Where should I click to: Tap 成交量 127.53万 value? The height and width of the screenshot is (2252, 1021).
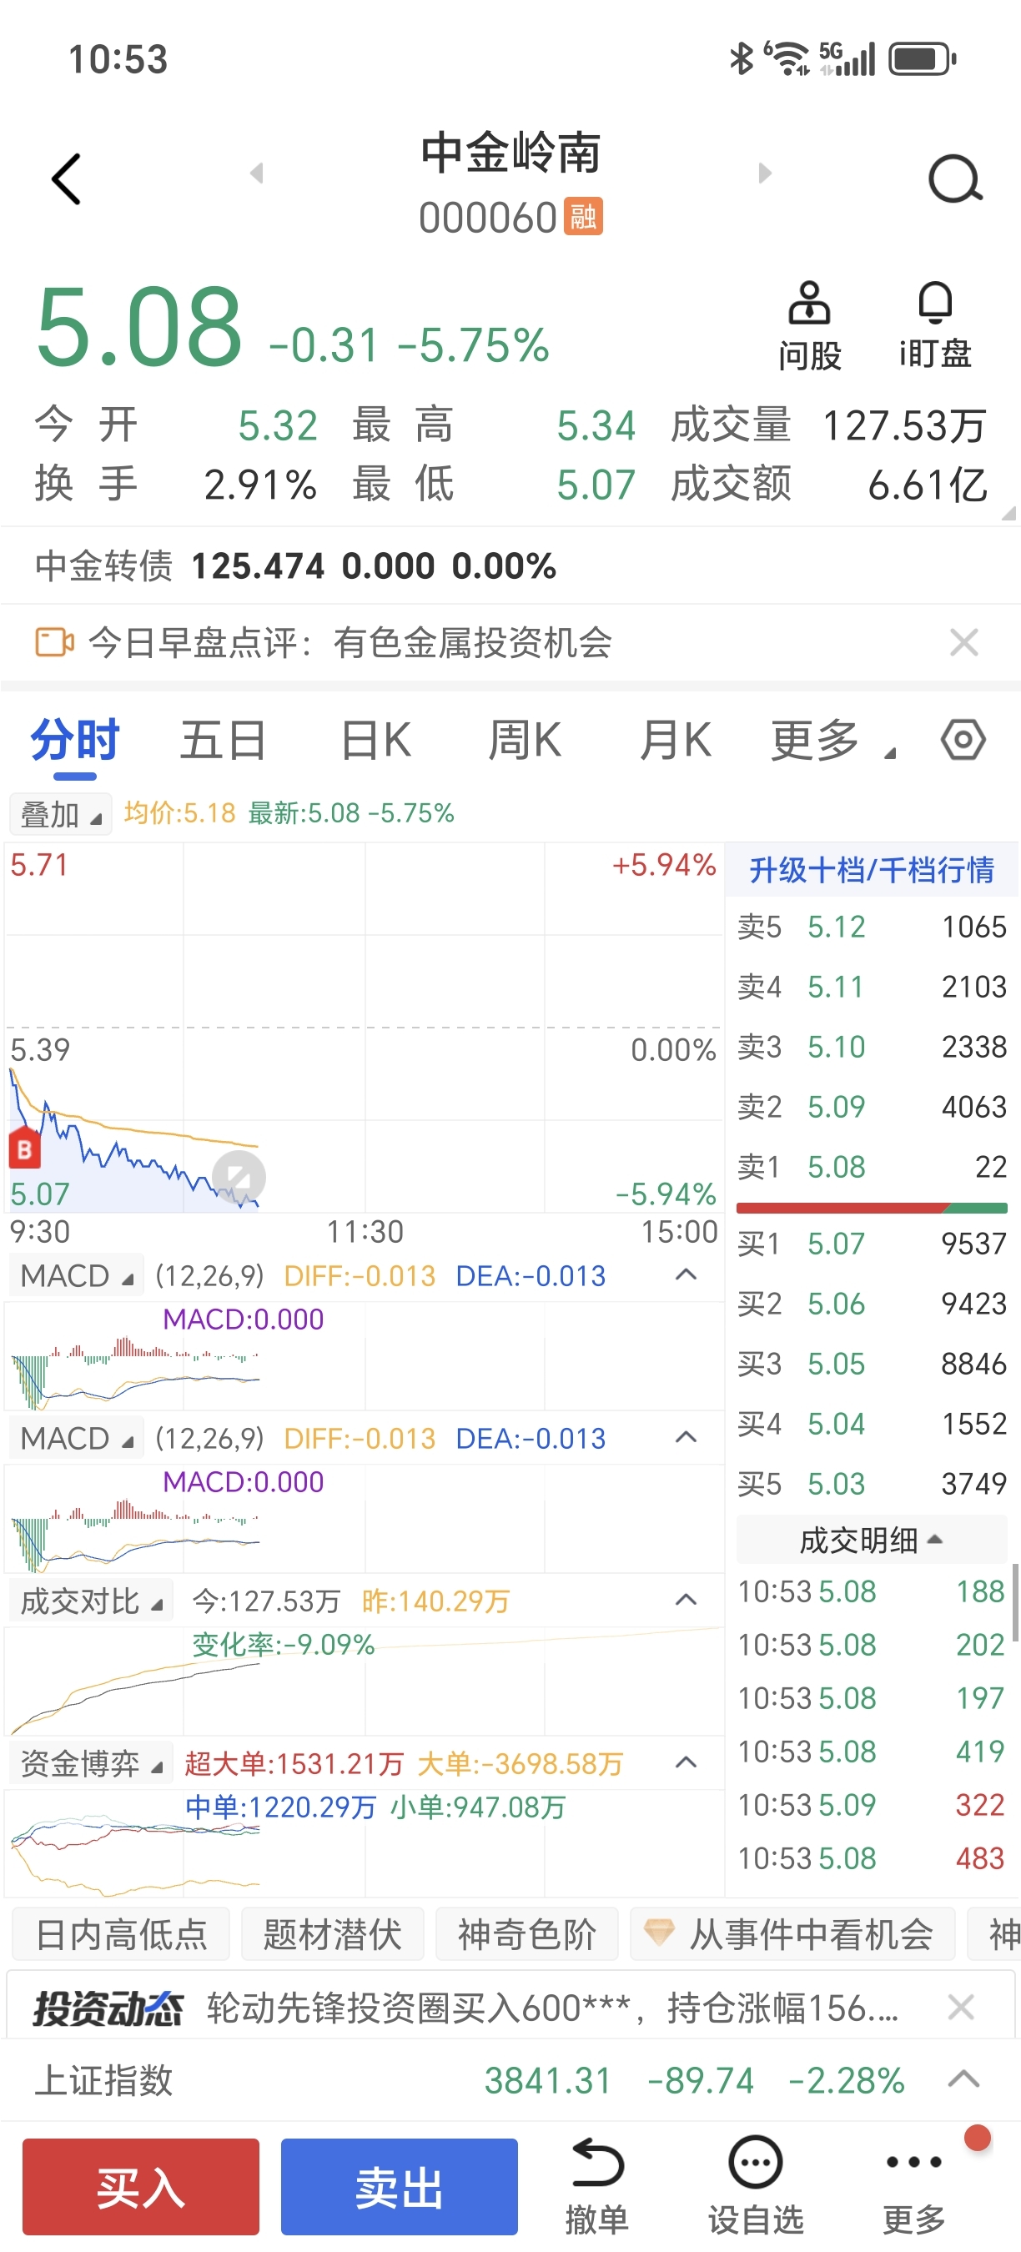(x=905, y=425)
